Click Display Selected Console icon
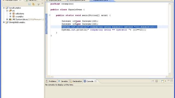Viewport: 175px width, 98px height. pos(157,81)
